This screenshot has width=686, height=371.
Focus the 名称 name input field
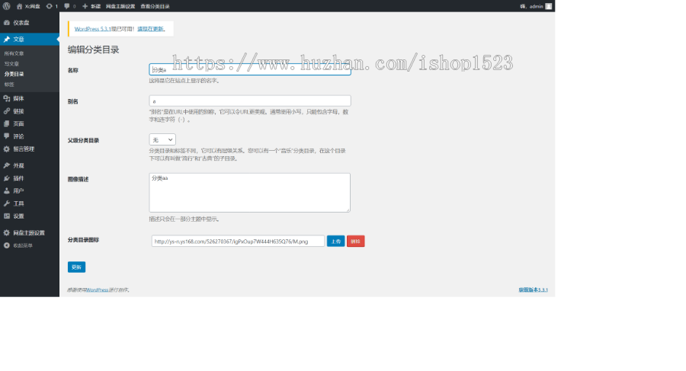point(250,69)
